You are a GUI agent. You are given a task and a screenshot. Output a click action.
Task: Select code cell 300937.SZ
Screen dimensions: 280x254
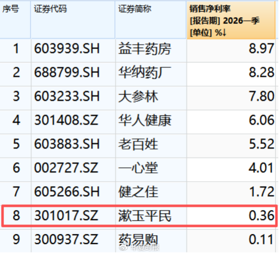click(73, 241)
